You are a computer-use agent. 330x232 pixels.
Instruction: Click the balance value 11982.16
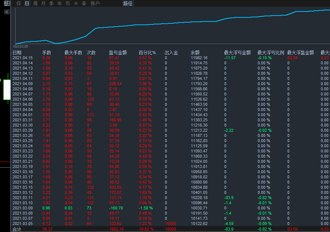199,58
